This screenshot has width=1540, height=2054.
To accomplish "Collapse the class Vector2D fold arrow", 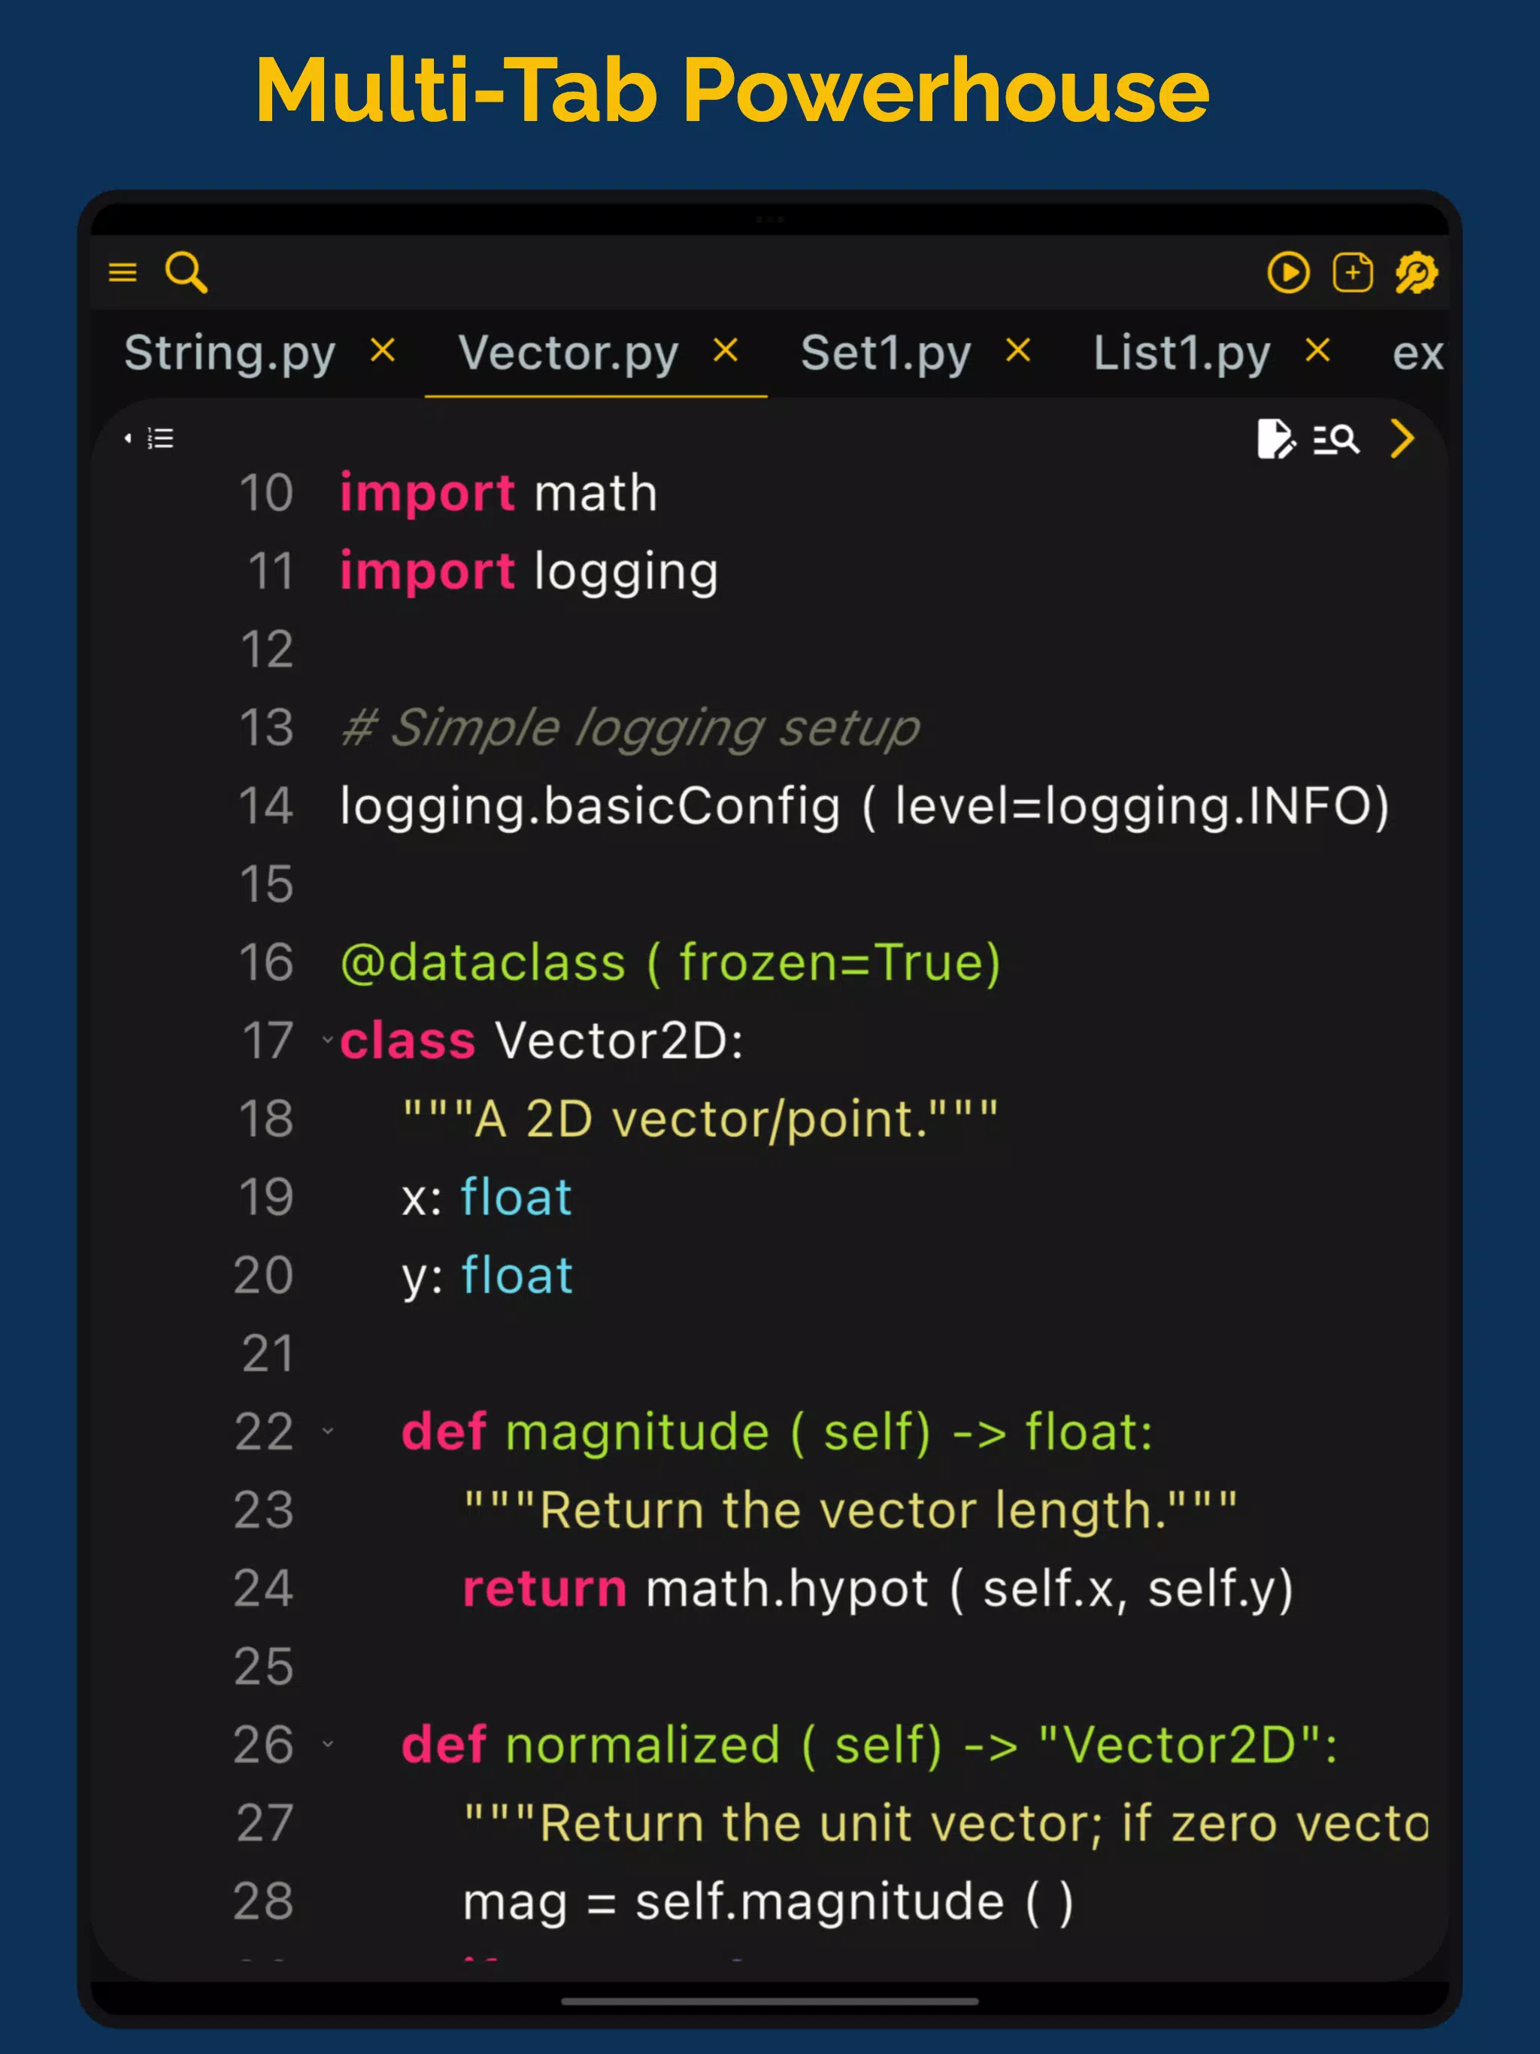I will coord(327,1040).
